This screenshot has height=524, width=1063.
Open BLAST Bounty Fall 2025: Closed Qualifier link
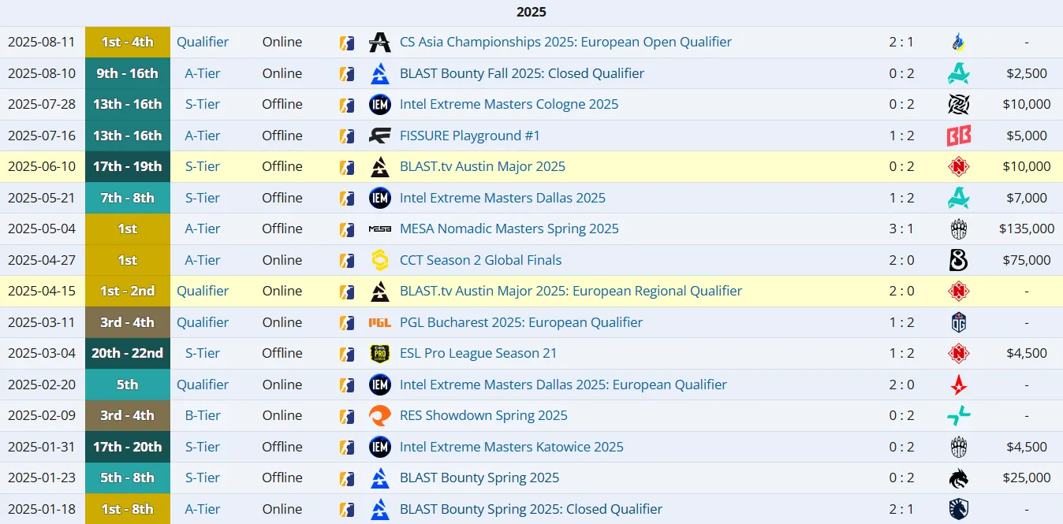click(522, 73)
